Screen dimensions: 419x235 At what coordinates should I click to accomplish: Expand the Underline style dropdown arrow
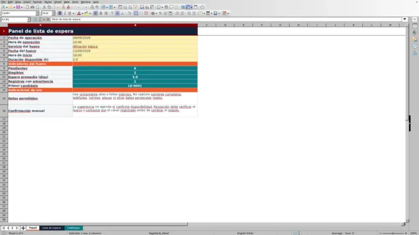click(73, 13)
